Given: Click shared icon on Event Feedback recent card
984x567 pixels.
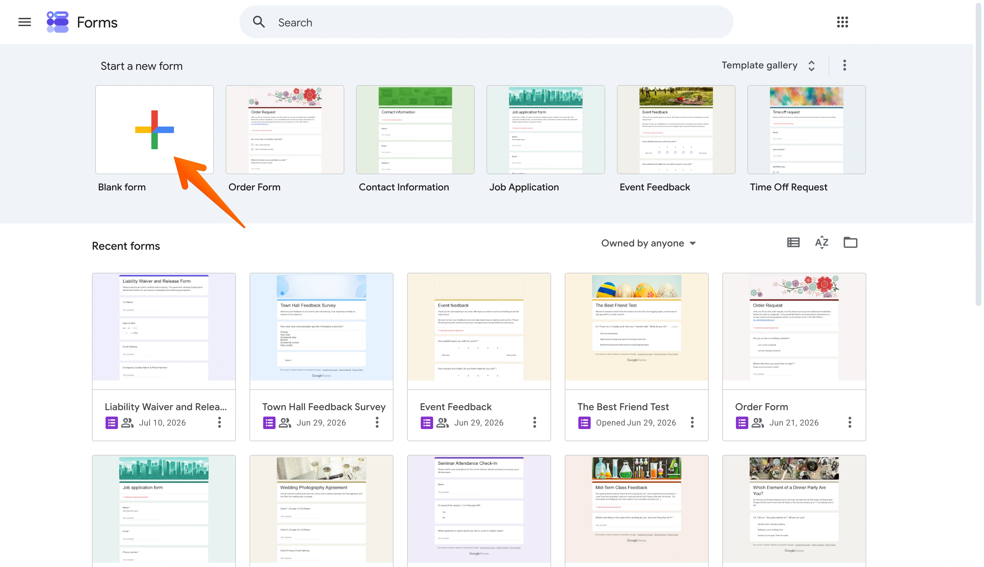Looking at the screenshot, I should [x=443, y=423].
